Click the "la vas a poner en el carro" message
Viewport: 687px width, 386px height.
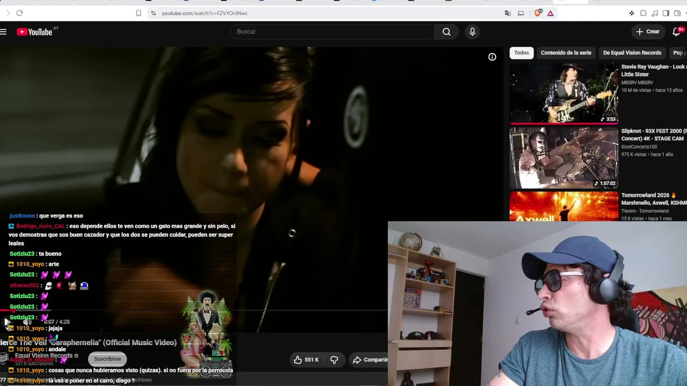click(x=72, y=381)
